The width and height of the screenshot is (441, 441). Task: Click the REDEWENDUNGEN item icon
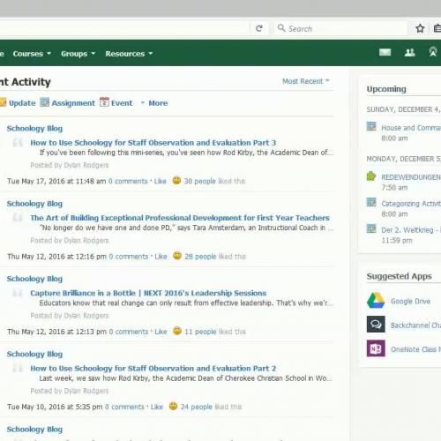[371, 176]
